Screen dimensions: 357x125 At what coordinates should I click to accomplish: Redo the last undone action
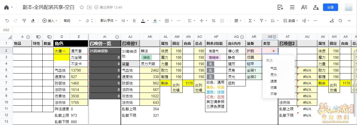(16, 21)
